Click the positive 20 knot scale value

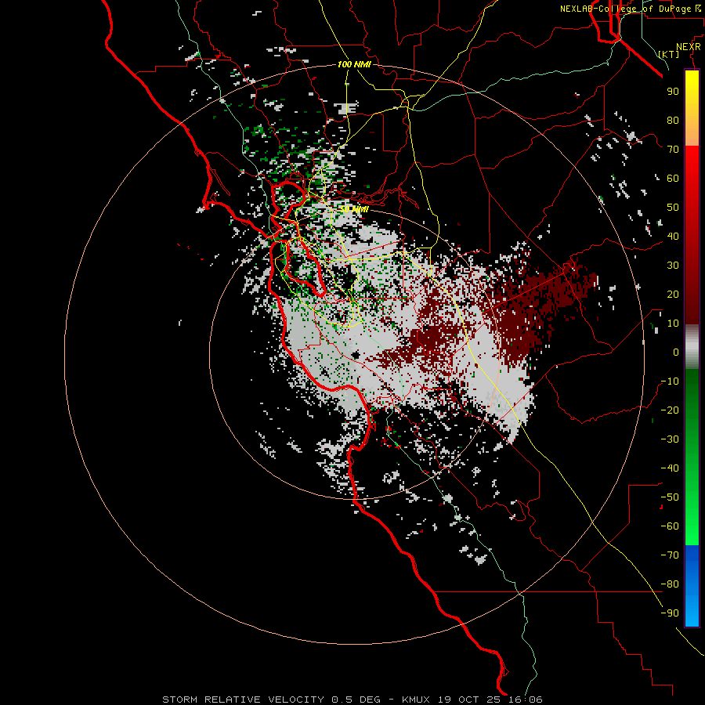click(673, 294)
